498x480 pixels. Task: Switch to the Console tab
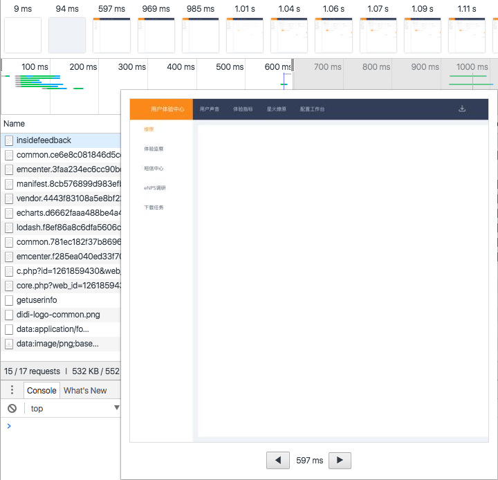click(41, 390)
